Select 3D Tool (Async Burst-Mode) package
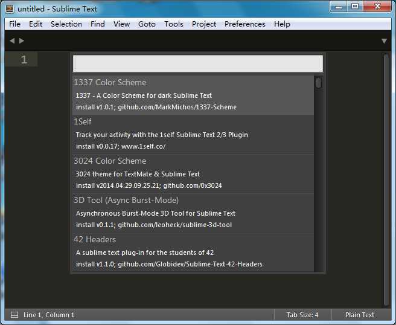Image resolution: width=396 pixels, height=325 pixels. coord(193,213)
